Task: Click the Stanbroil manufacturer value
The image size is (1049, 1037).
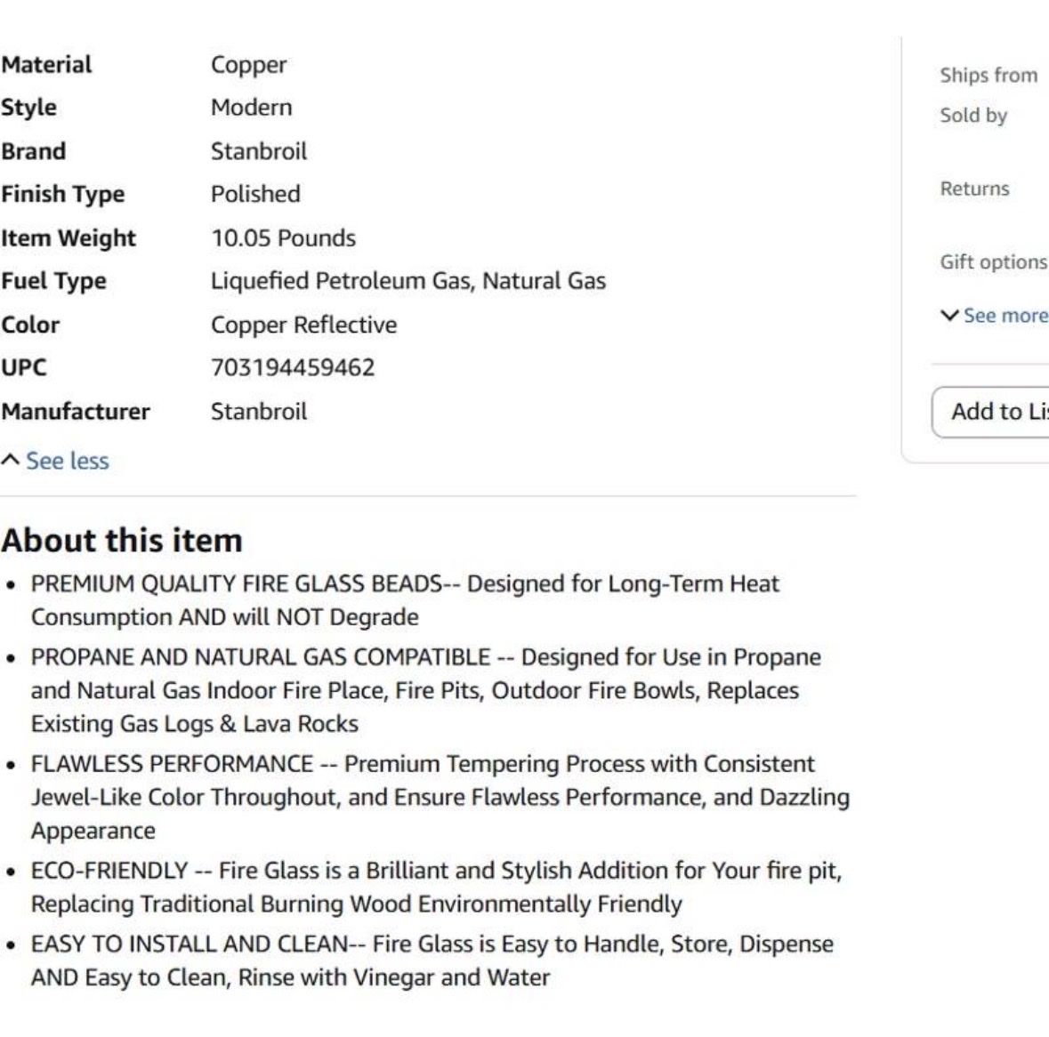Action: 259,411
